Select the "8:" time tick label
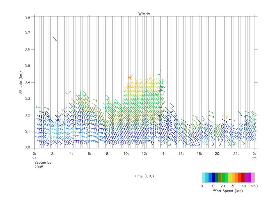The width and height of the screenshot is (274, 202). click(x=108, y=154)
